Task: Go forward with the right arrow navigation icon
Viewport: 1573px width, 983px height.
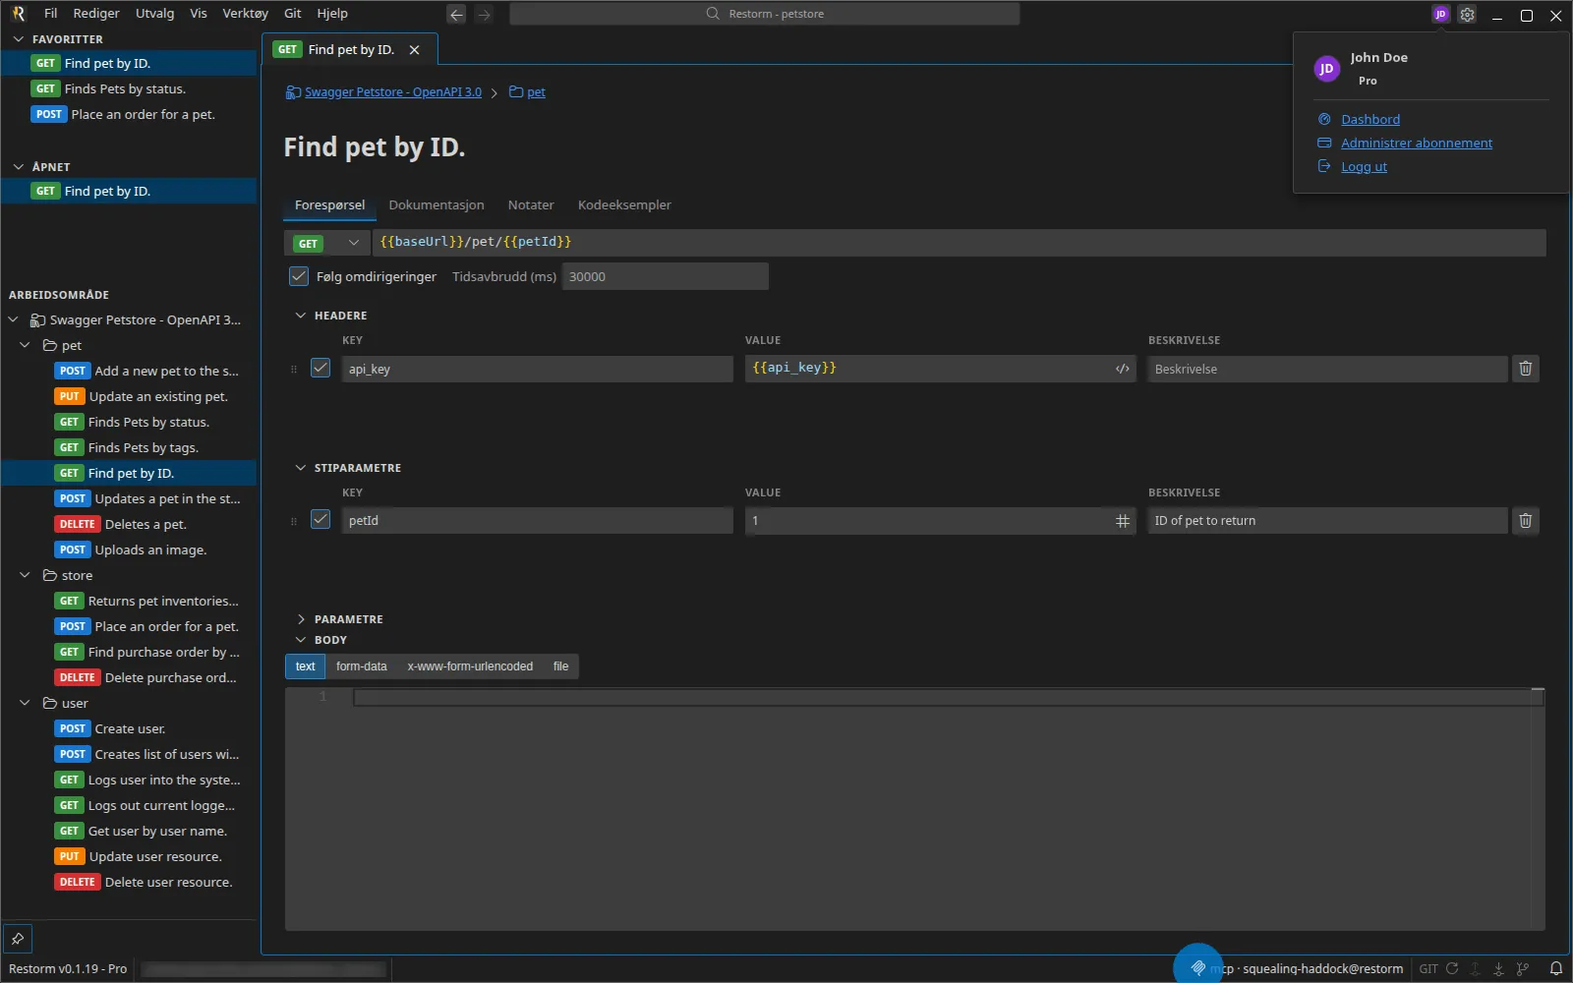Action: click(x=483, y=14)
